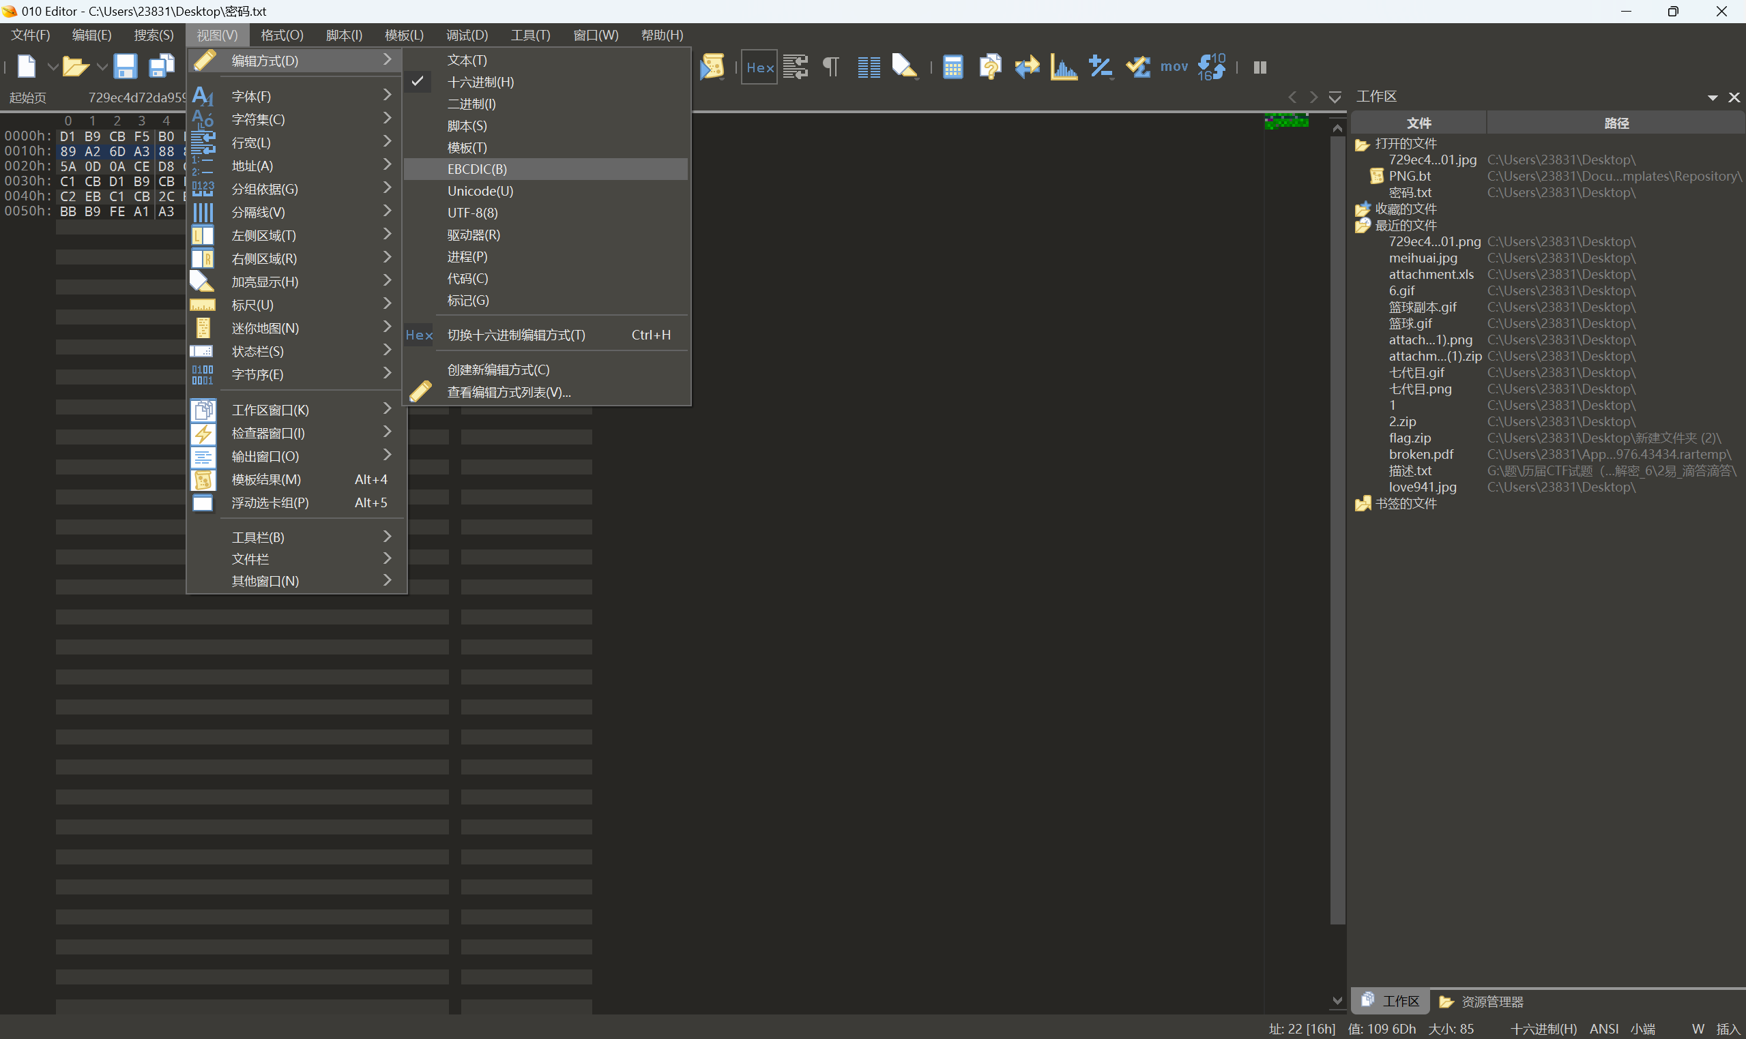Click the 10-to-16 base converter icon
Screen dimensions: 1746x1039
coord(1211,67)
